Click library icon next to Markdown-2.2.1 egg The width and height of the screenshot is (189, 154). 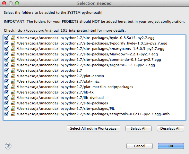pyautogui.click(x=13, y=54)
